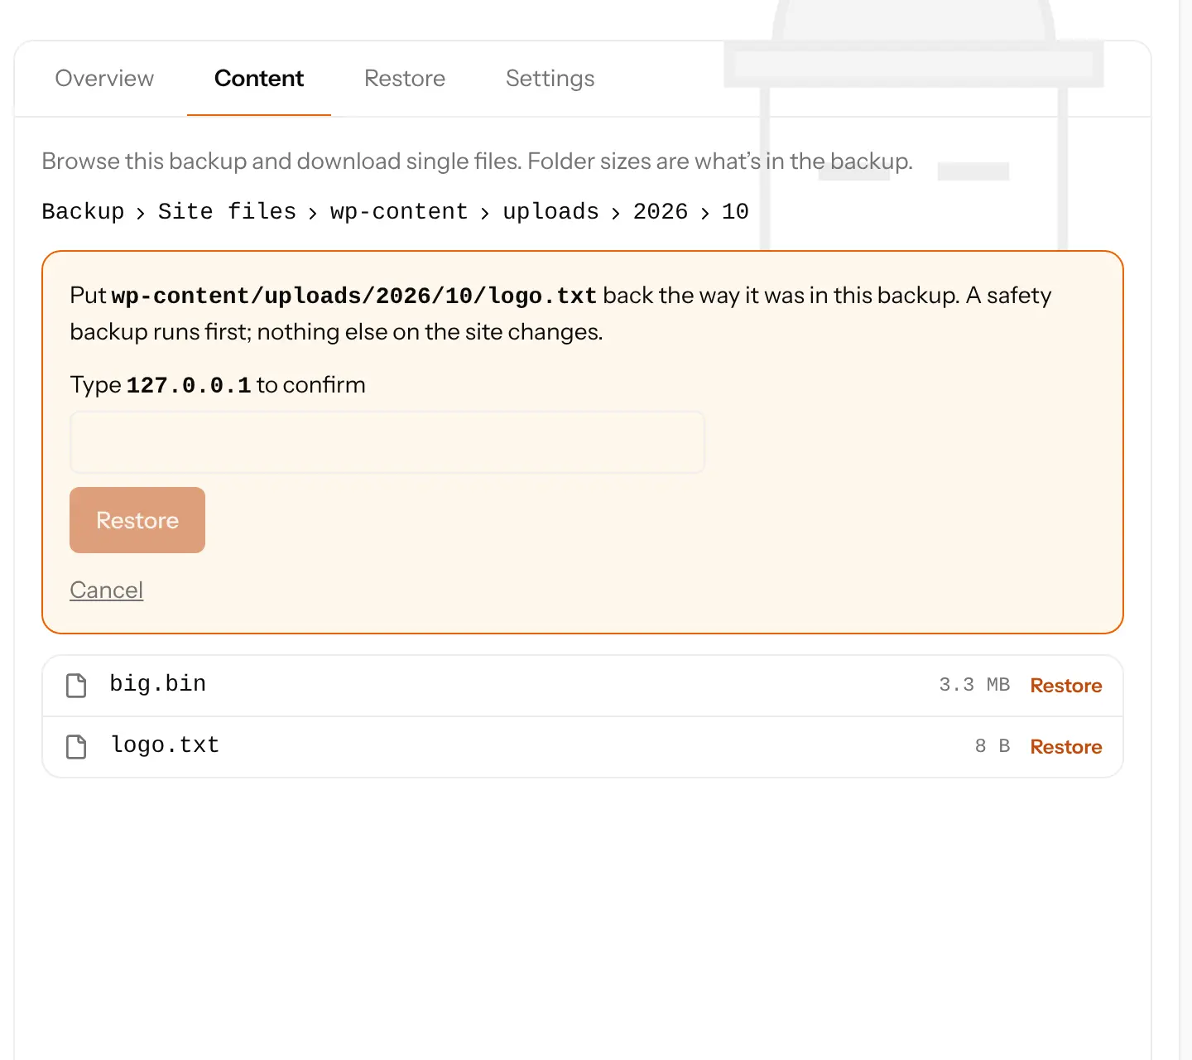Image resolution: width=1192 pixels, height=1060 pixels.
Task: Restore the logo.txt file
Action: click(x=1066, y=747)
